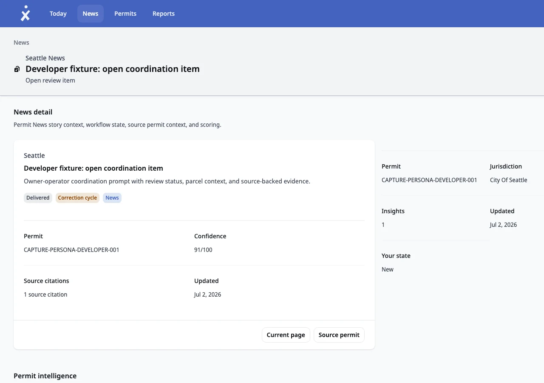This screenshot has width=544, height=383.
Task: Click the card permit value CAPTURE-PERSONA-DEVELOPER-001
Action: [71, 250]
